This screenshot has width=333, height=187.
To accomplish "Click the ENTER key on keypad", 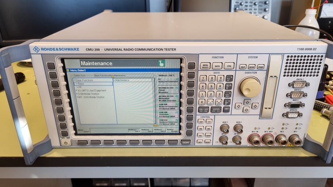I will (x=216, y=110).
